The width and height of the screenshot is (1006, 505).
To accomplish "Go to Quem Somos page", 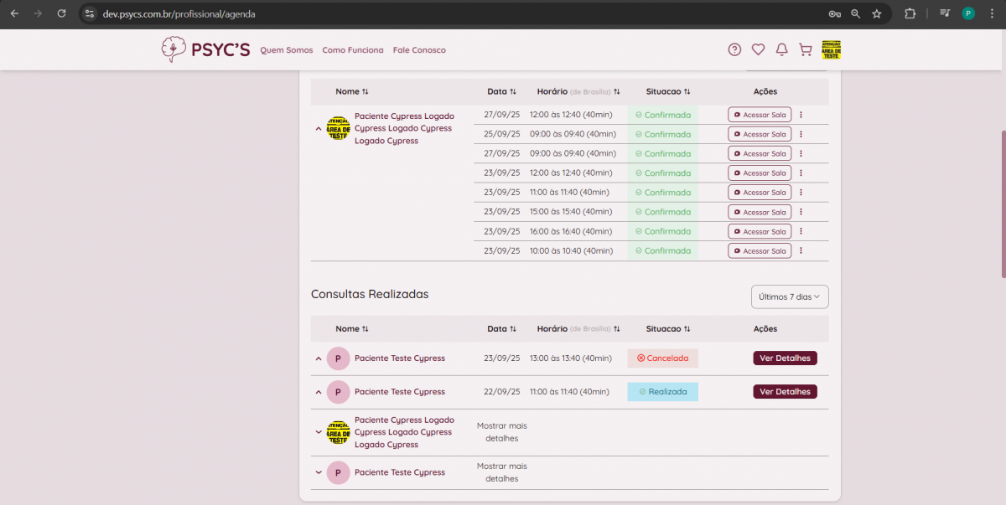I will [286, 50].
